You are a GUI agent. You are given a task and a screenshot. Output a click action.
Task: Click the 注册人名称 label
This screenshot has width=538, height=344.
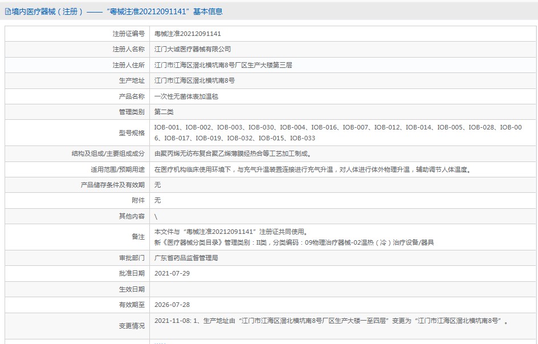tap(129, 49)
